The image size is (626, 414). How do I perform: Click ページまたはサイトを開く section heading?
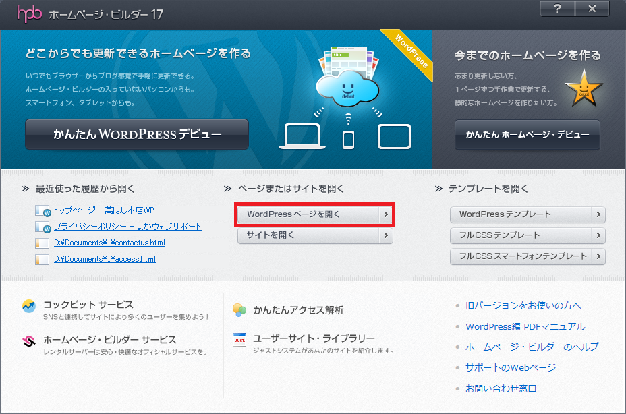(291, 189)
